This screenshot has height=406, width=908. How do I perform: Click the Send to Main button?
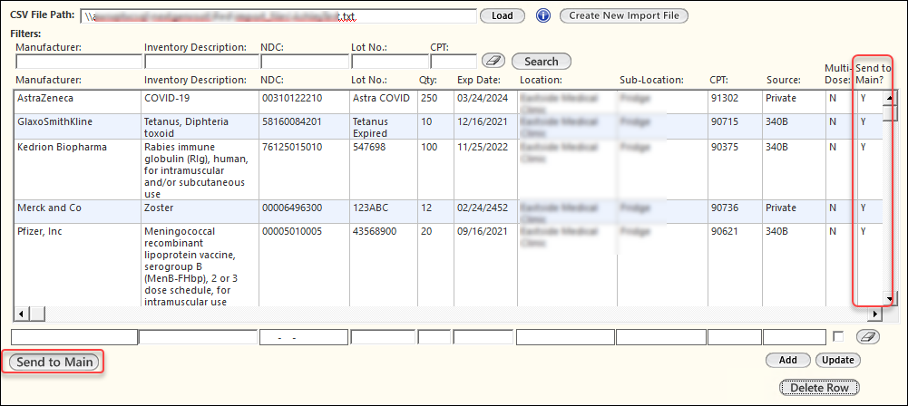click(x=54, y=362)
